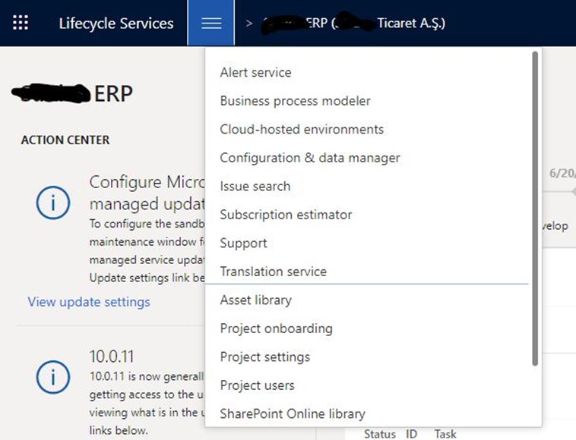This screenshot has width=576, height=440.
Task: Navigate to Asset library
Action: tap(255, 300)
